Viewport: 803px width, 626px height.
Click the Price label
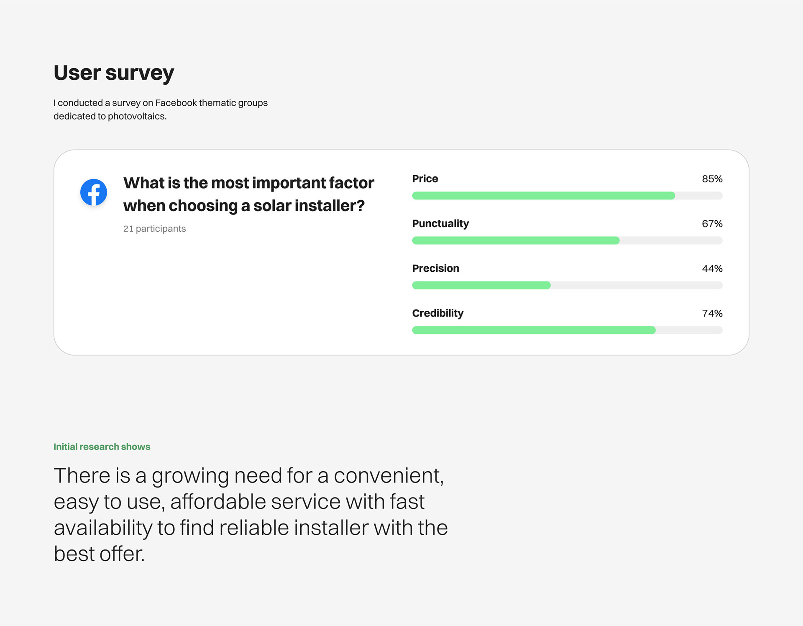425,179
